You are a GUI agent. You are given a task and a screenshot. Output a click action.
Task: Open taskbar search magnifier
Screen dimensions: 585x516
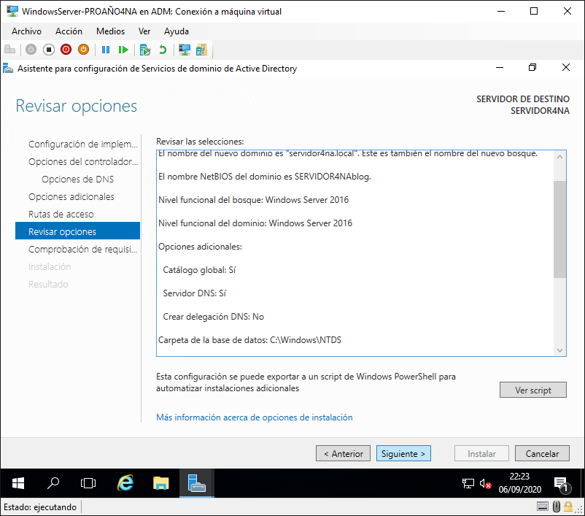[x=53, y=483]
